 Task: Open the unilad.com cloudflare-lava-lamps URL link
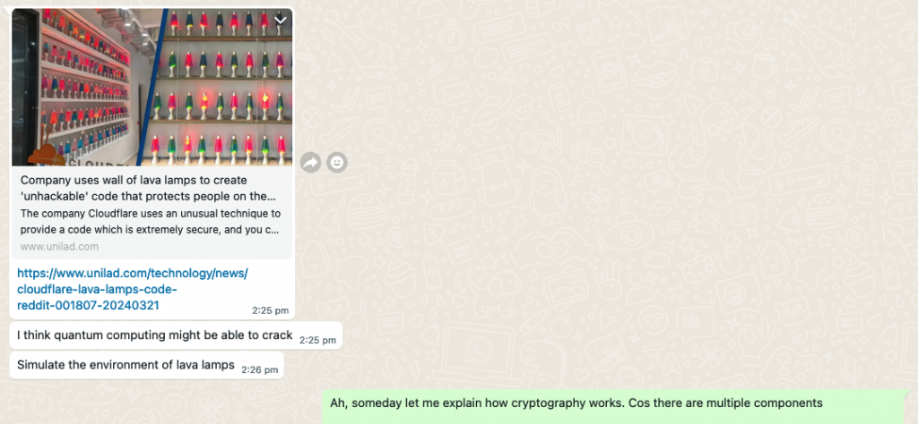point(133,289)
